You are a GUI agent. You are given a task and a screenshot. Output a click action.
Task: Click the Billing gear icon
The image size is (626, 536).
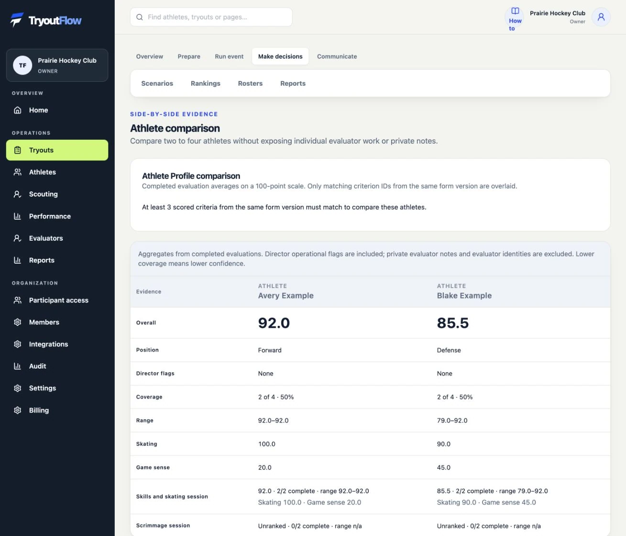pos(18,411)
